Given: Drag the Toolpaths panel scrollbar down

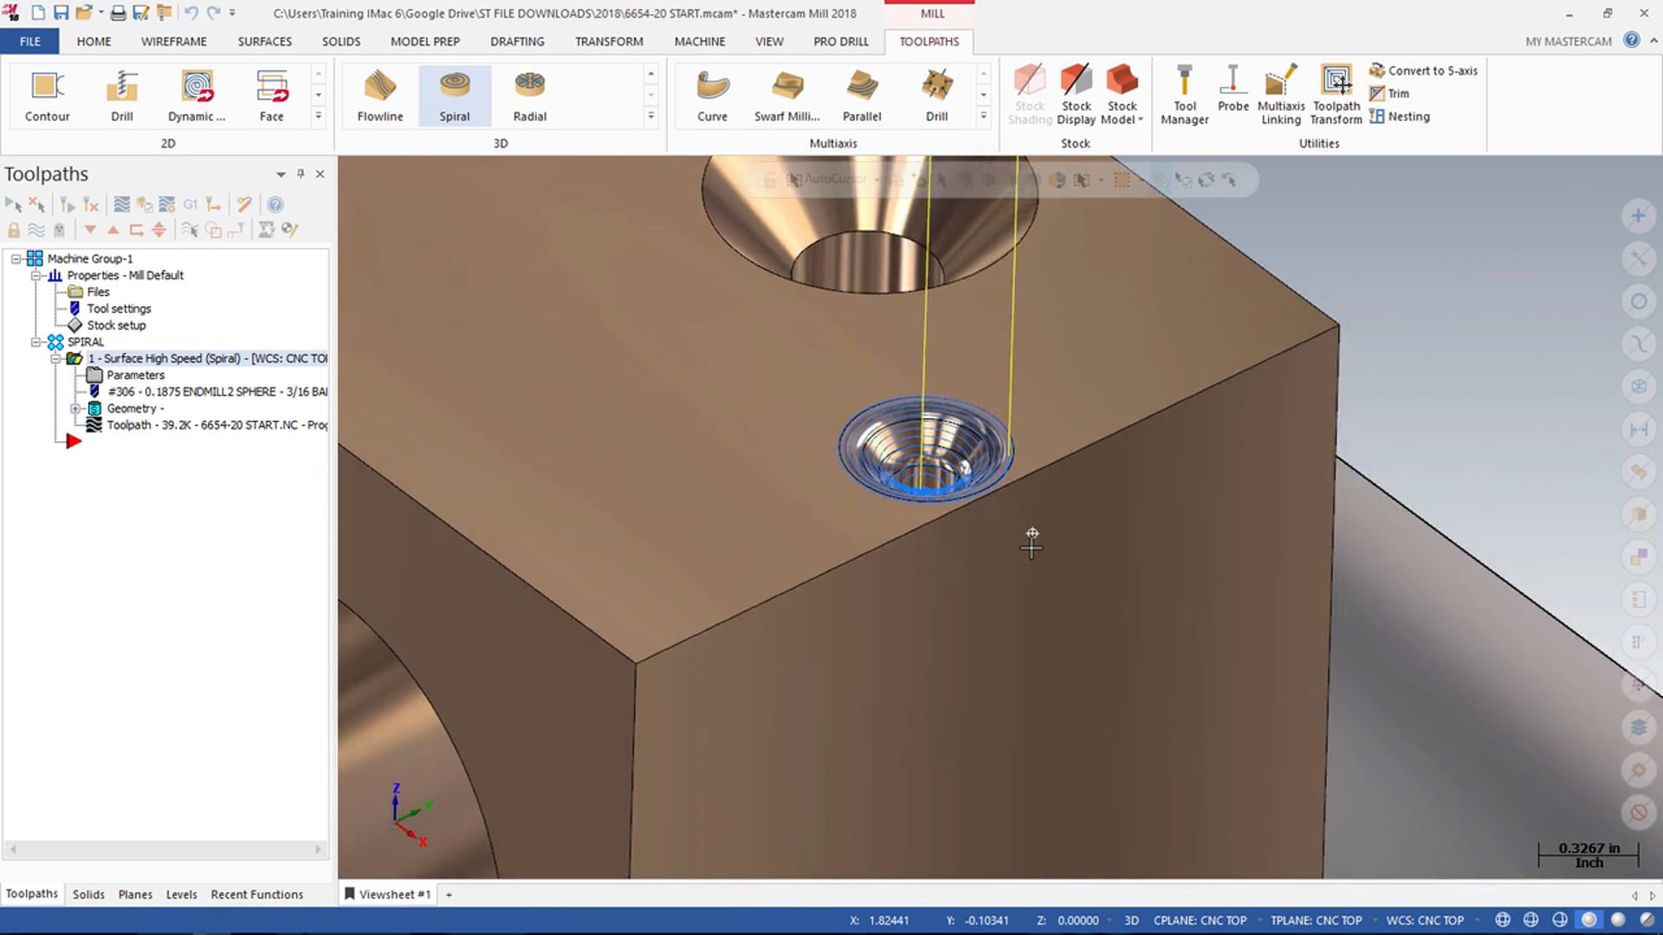Looking at the screenshot, I should tap(165, 848).
